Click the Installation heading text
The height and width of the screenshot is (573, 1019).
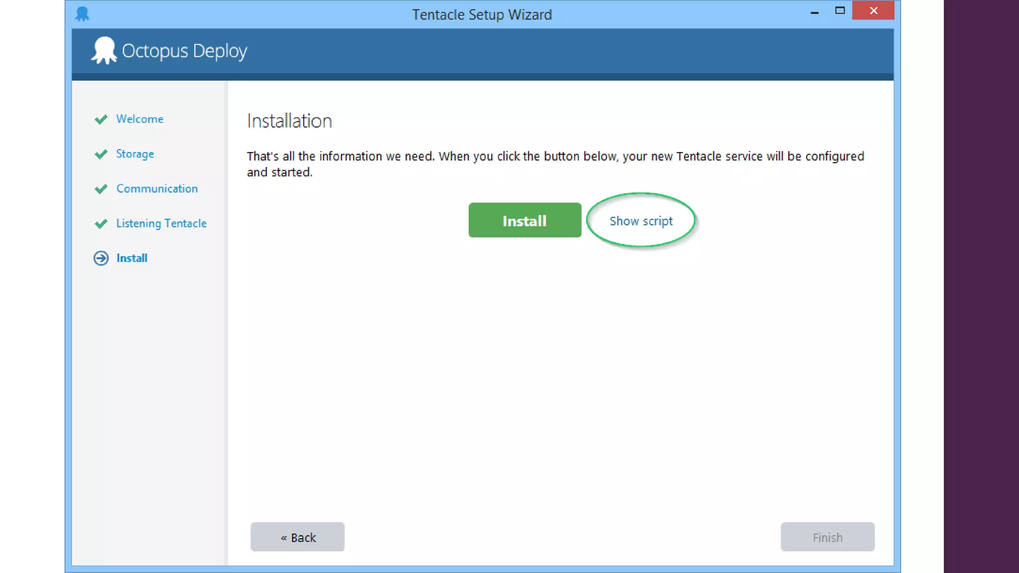289,121
